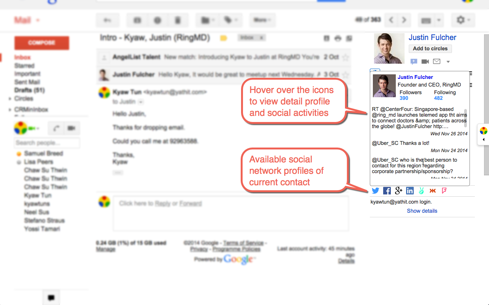Open the Sent Mail folder

tap(27, 82)
